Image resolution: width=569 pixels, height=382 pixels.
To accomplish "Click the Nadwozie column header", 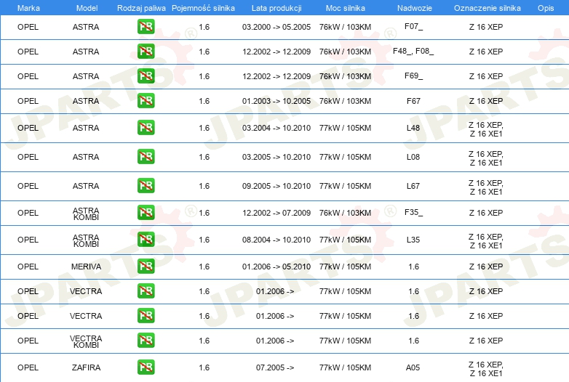I will 415,8.
